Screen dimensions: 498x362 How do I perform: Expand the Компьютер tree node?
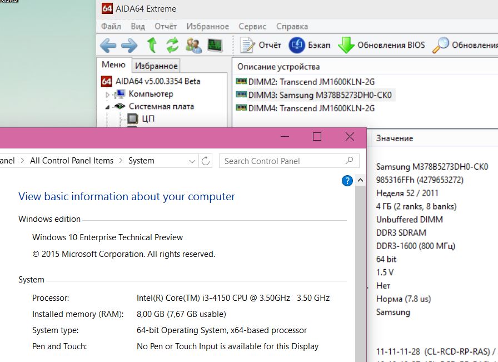coord(108,95)
